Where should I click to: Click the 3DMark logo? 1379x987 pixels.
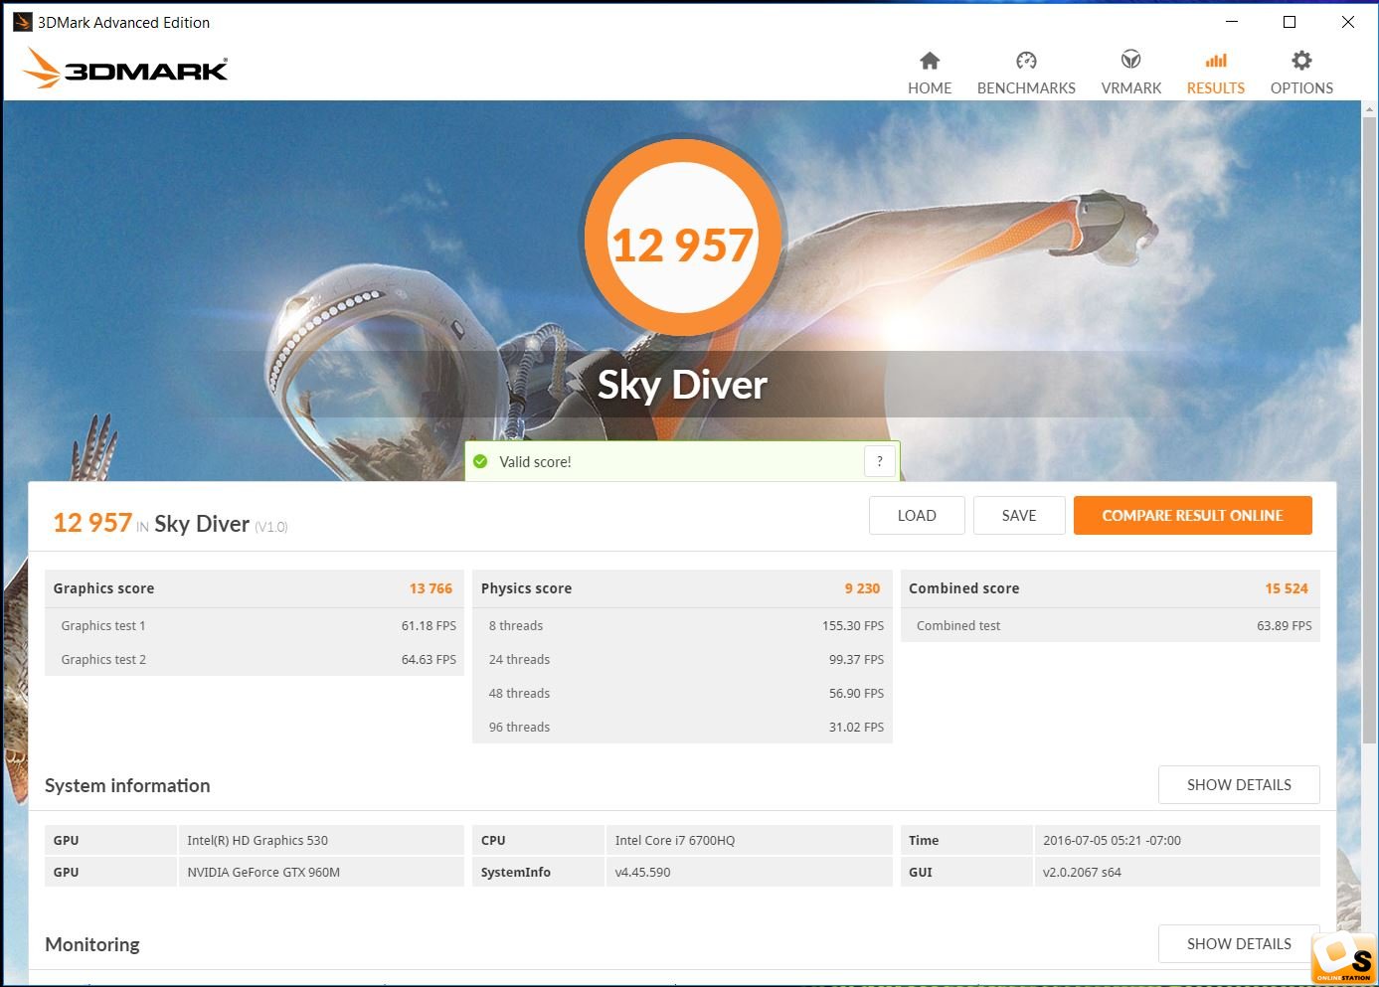(x=125, y=69)
